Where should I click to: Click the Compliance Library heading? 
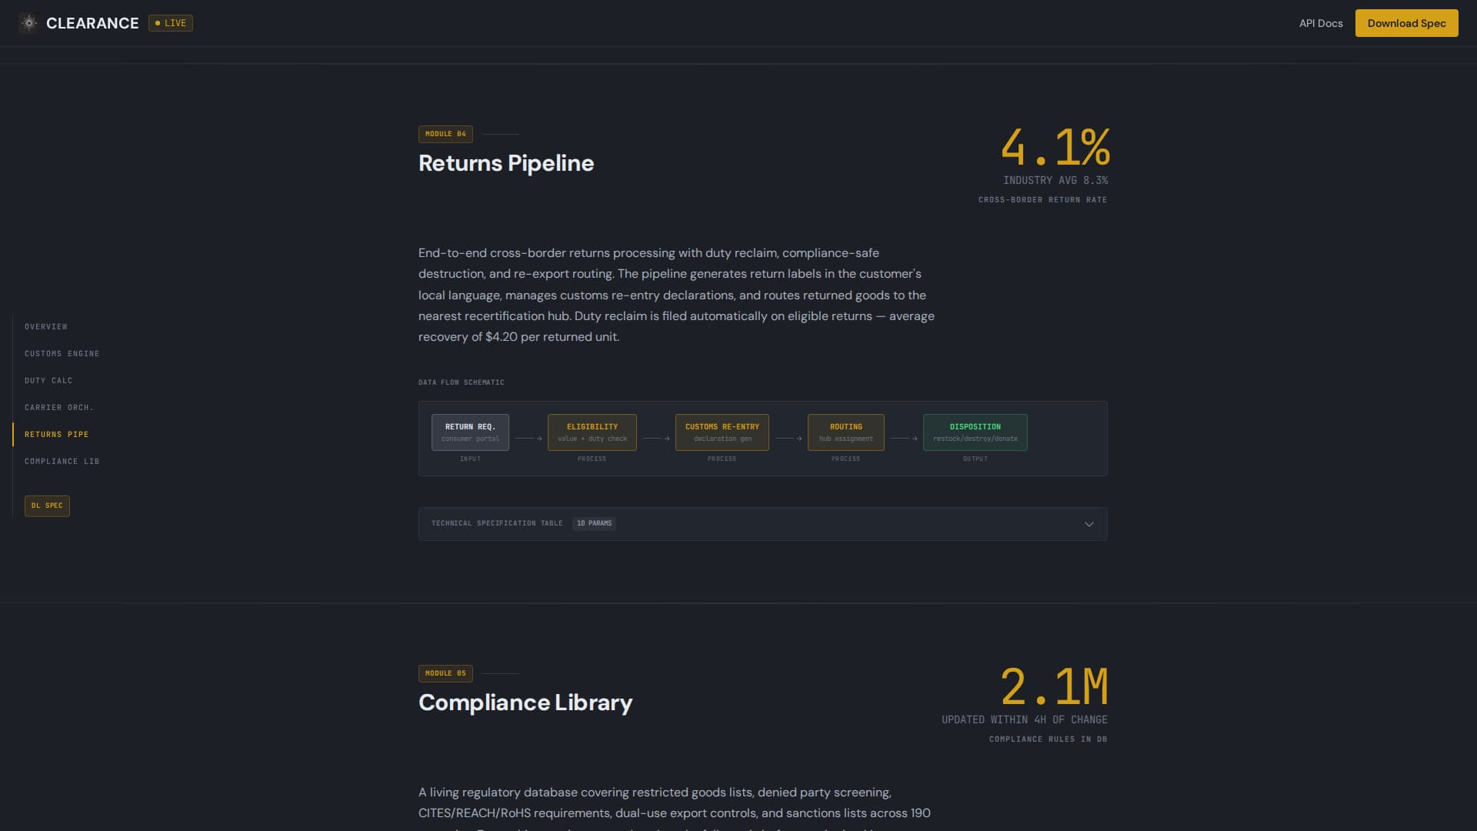click(x=525, y=703)
